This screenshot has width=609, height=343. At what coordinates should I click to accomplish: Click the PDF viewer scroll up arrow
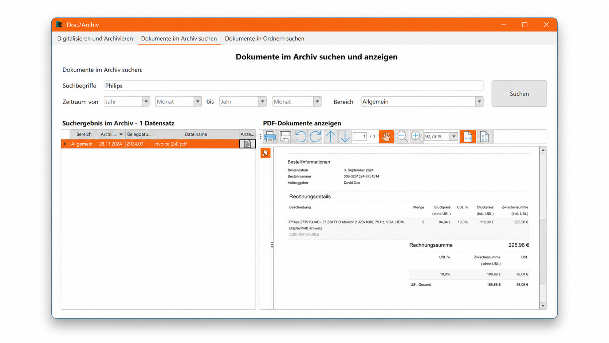coord(543,150)
